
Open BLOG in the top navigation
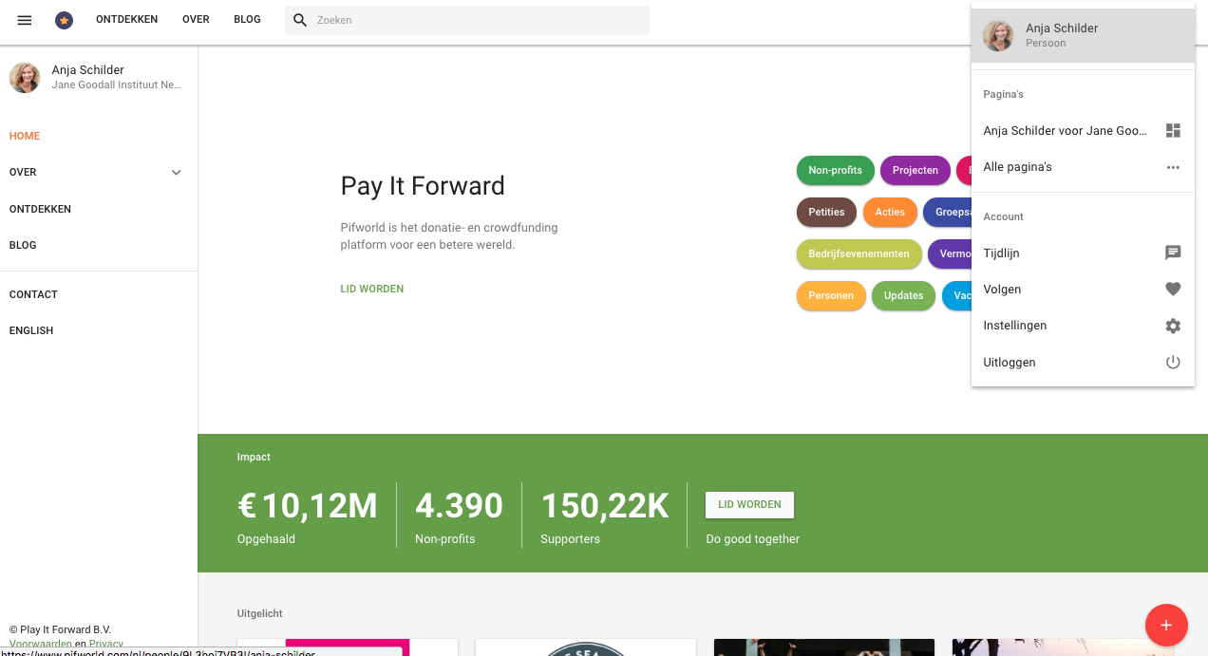[x=247, y=20]
